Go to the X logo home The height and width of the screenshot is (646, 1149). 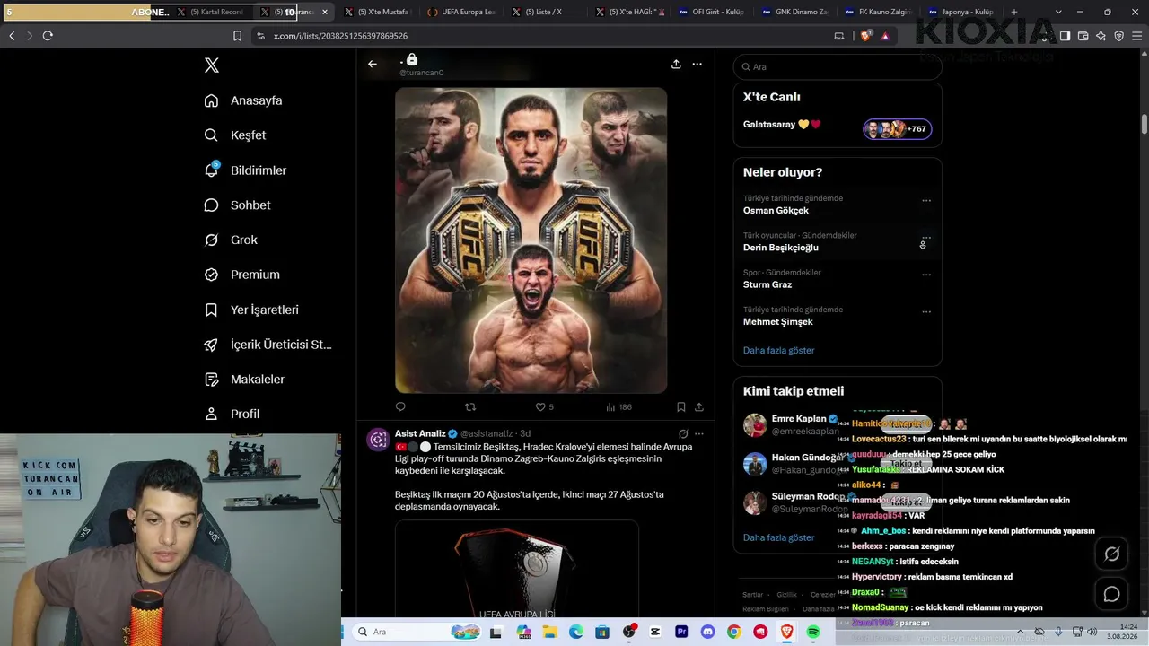point(211,65)
